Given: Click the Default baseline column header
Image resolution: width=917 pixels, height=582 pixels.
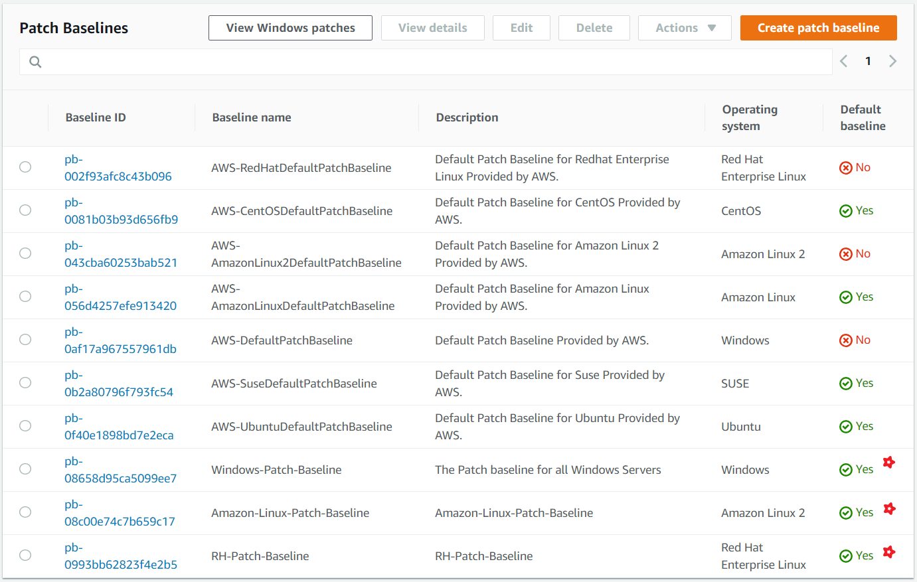Looking at the screenshot, I should click(863, 117).
